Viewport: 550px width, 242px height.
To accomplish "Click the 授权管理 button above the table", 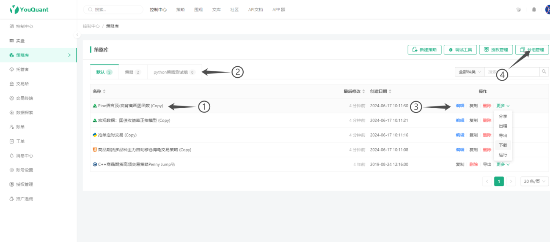I will pos(496,50).
